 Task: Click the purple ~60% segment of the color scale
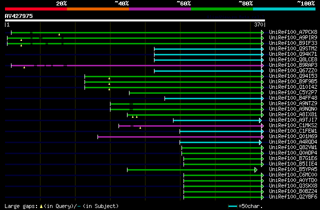(x=160, y=9)
